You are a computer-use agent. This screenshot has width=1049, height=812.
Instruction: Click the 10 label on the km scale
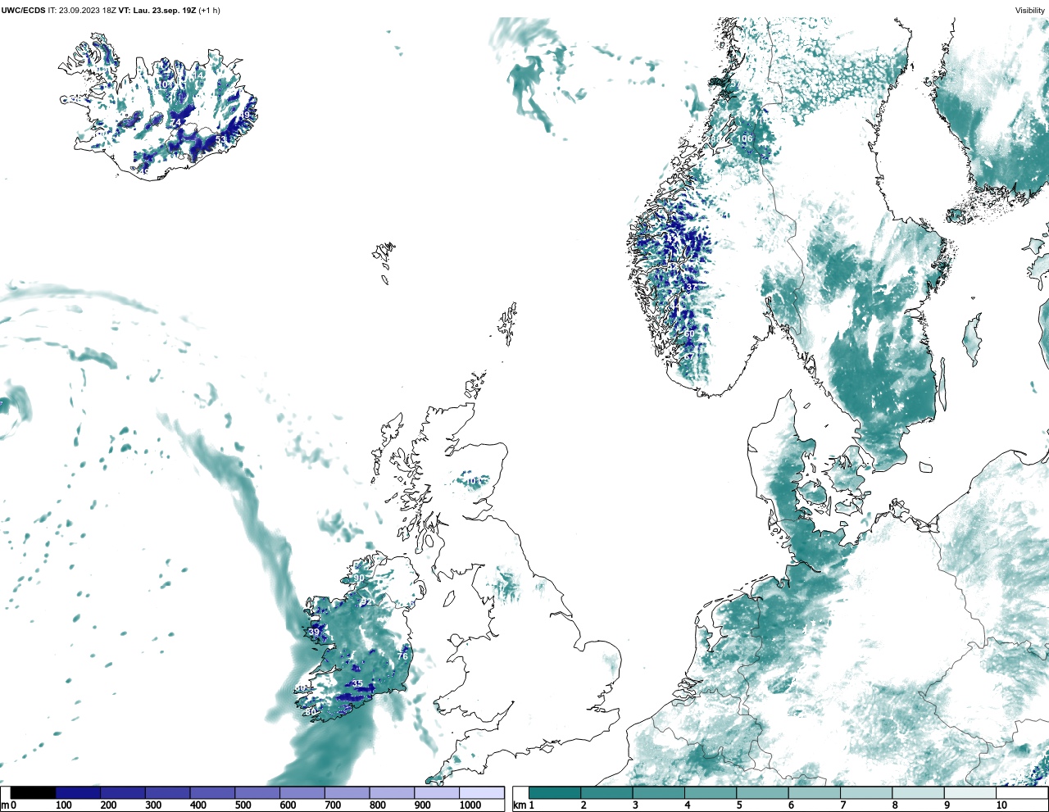coord(1001,805)
